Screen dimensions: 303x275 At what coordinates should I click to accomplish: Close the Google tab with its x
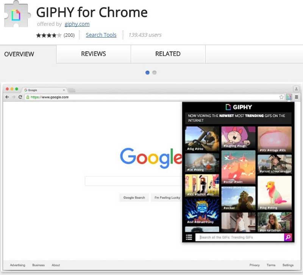tap(64, 90)
